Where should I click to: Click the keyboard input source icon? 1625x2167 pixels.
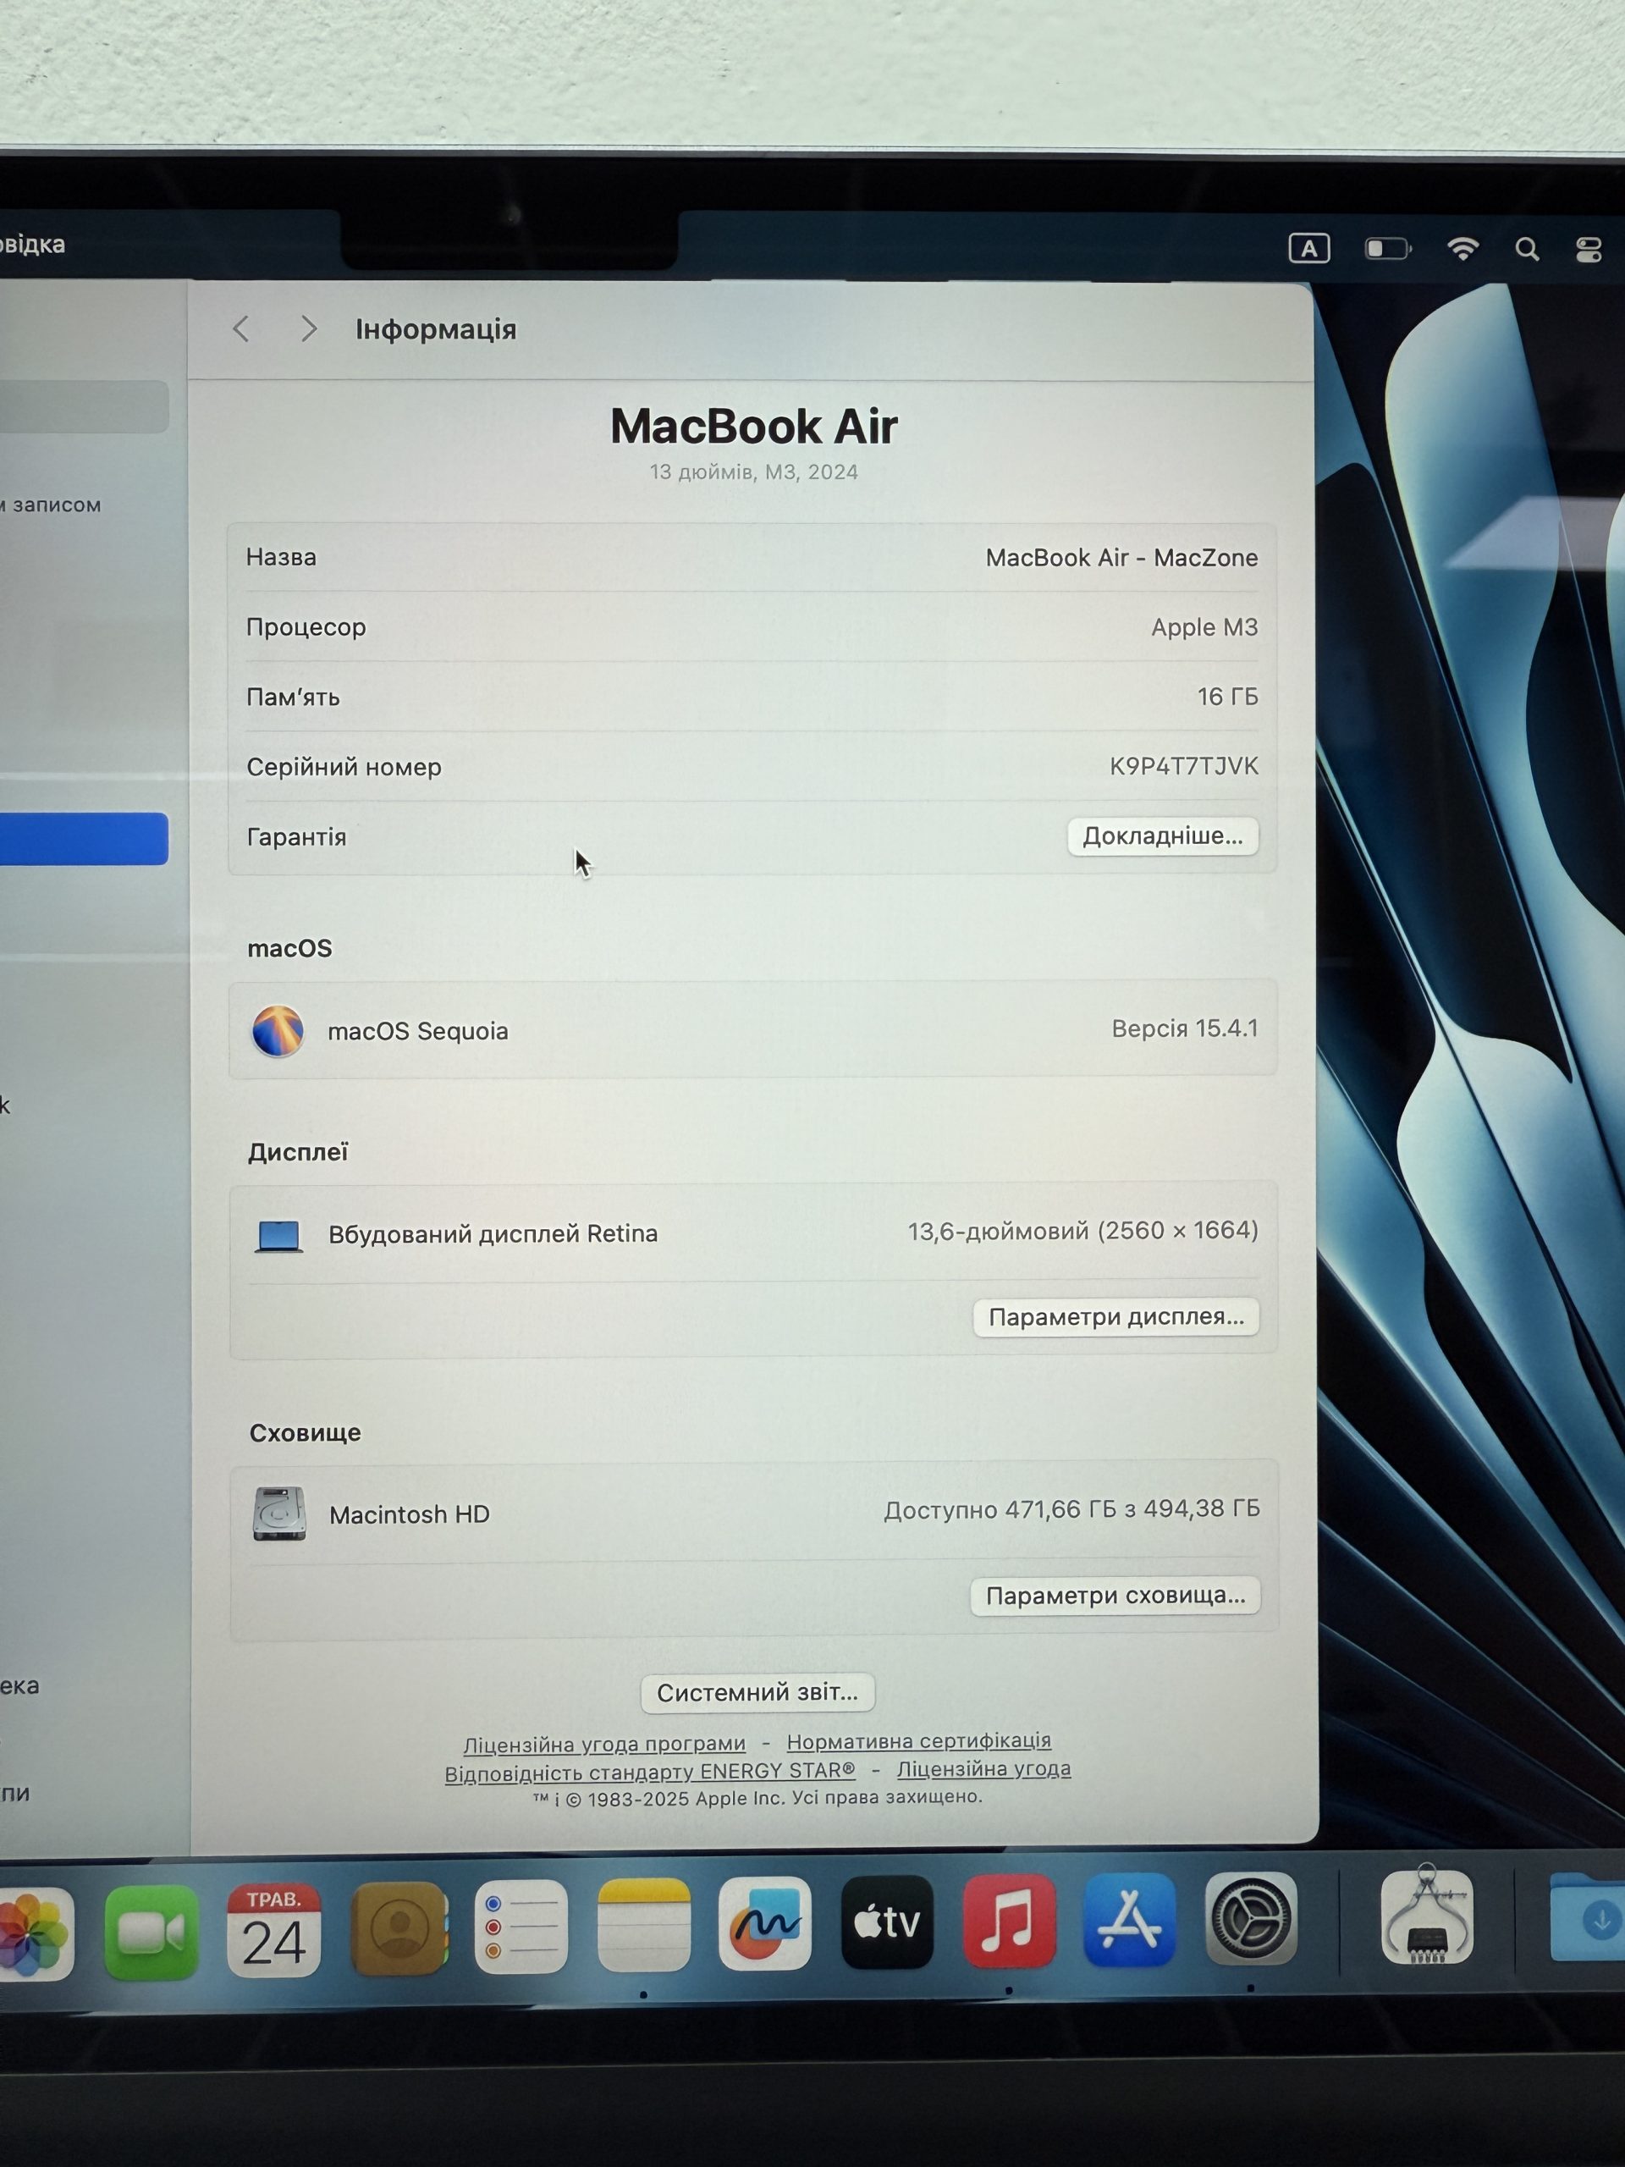(1308, 249)
